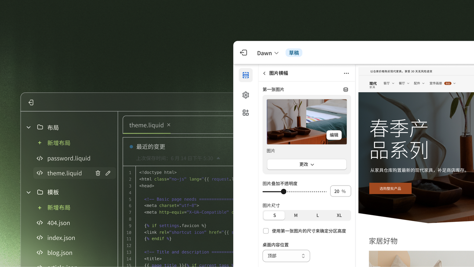Click the 现代家具 store logo in preview
The width and height of the screenshot is (474, 267).
[x=373, y=85]
